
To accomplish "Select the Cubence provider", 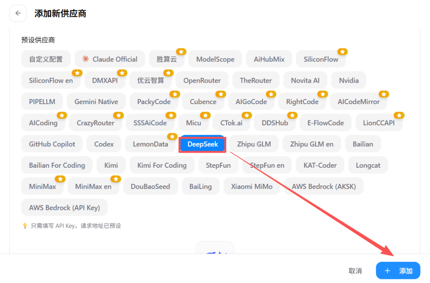I will [x=203, y=101].
